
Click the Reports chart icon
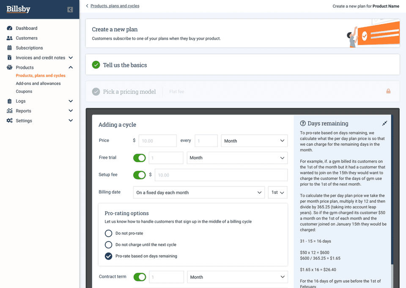click(x=9, y=111)
